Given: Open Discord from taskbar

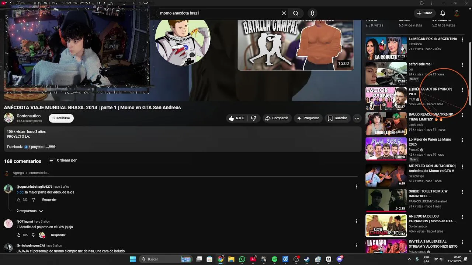Looking at the screenshot, I should click(x=340, y=259).
